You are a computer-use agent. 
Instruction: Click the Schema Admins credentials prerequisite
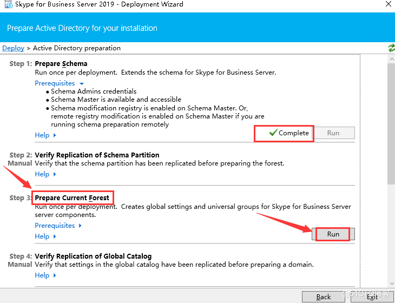click(x=94, y=91)
